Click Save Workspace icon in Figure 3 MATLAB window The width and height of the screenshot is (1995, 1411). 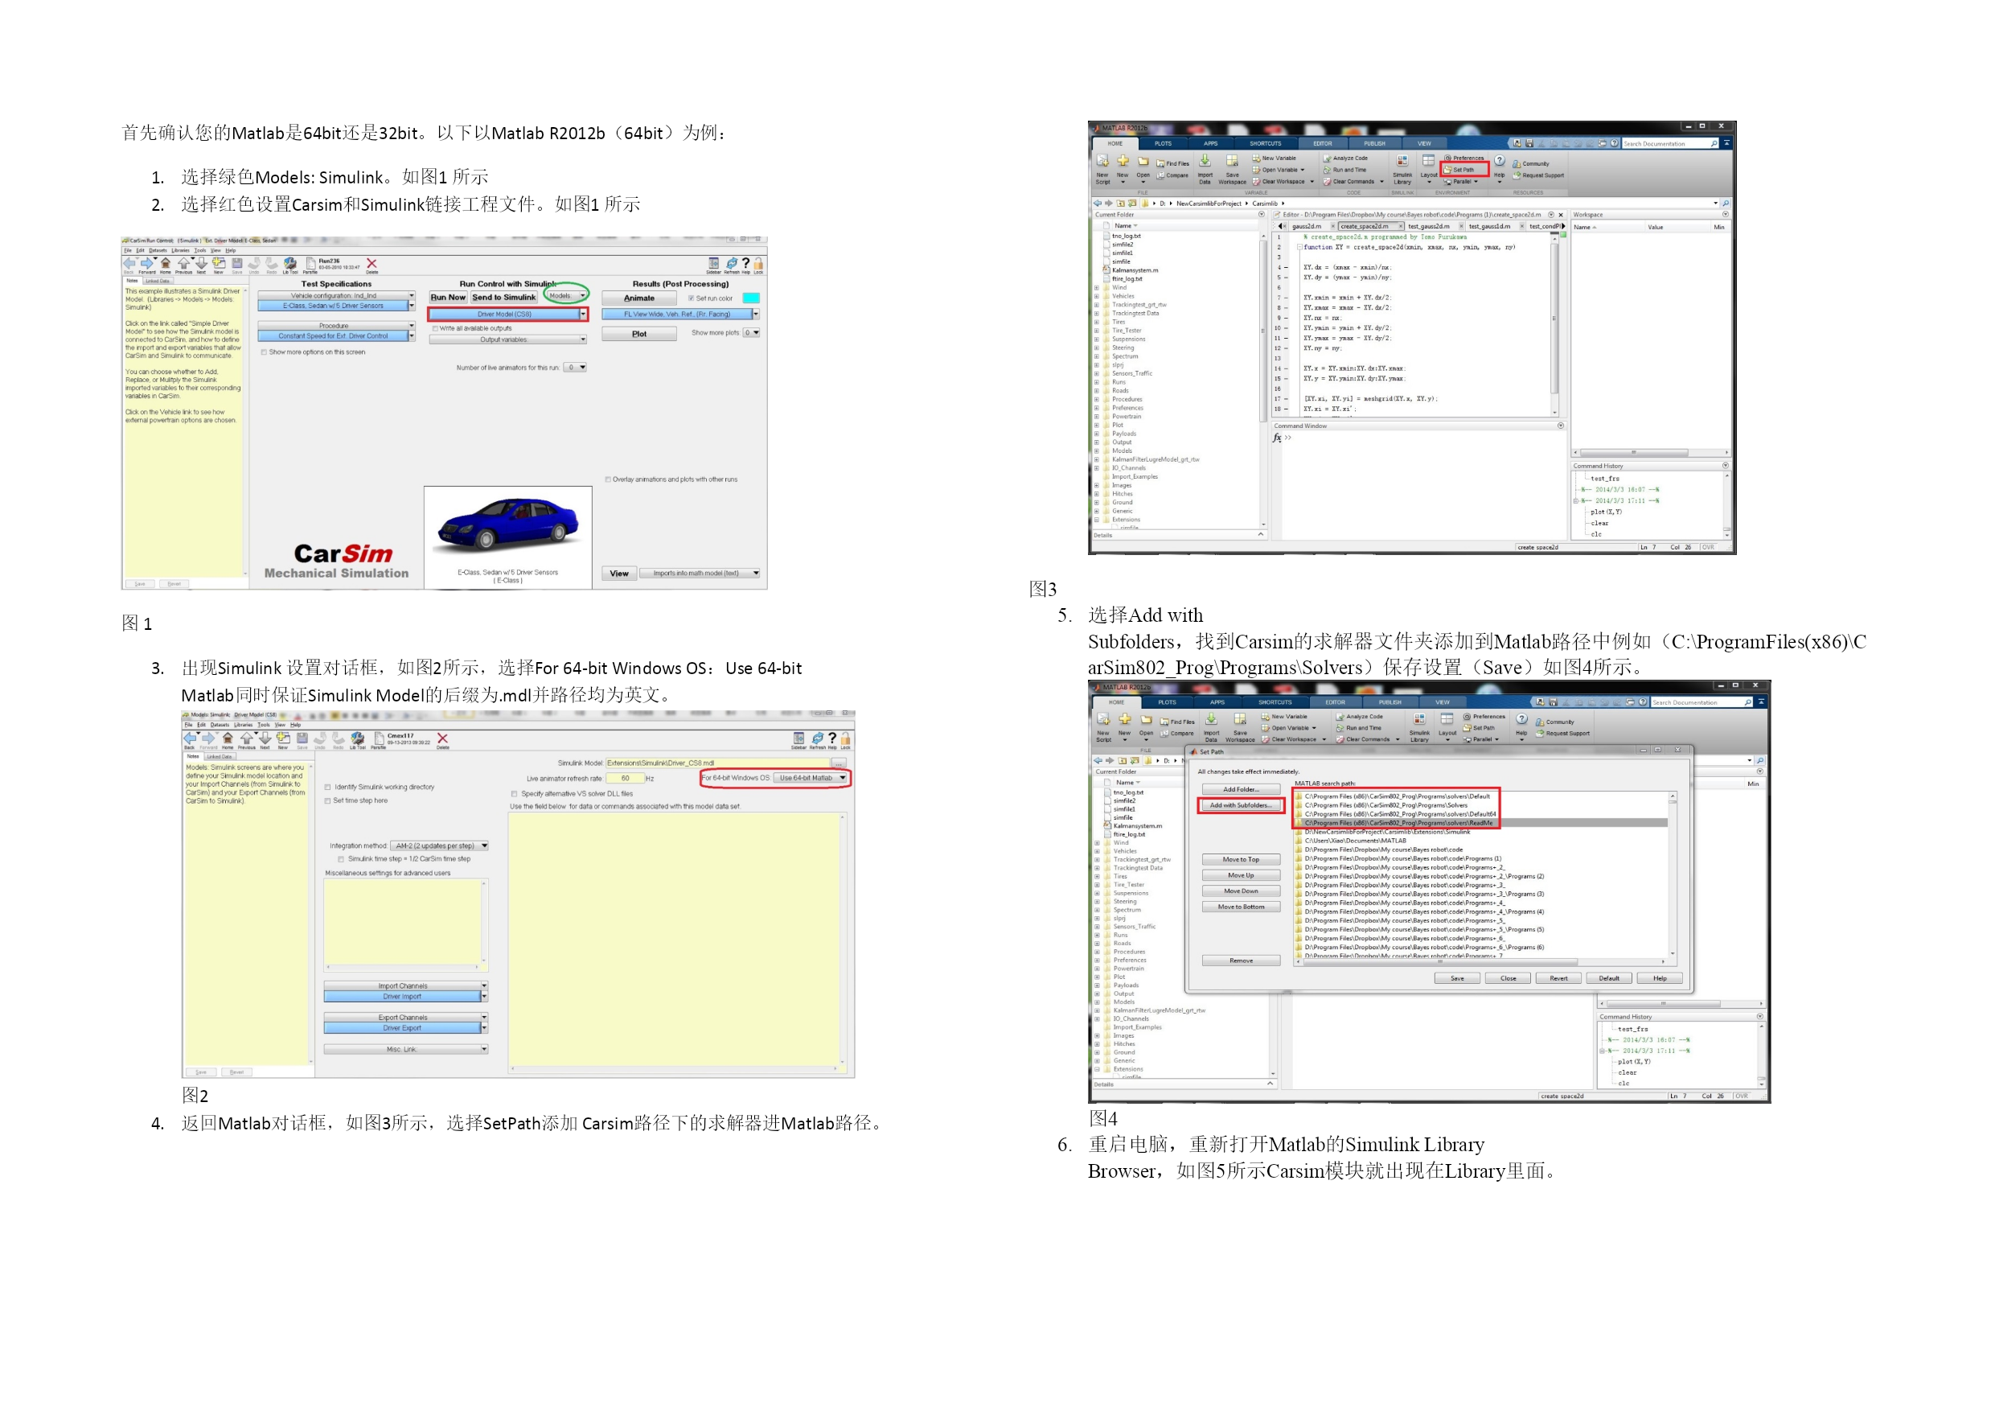(1232, 161)
